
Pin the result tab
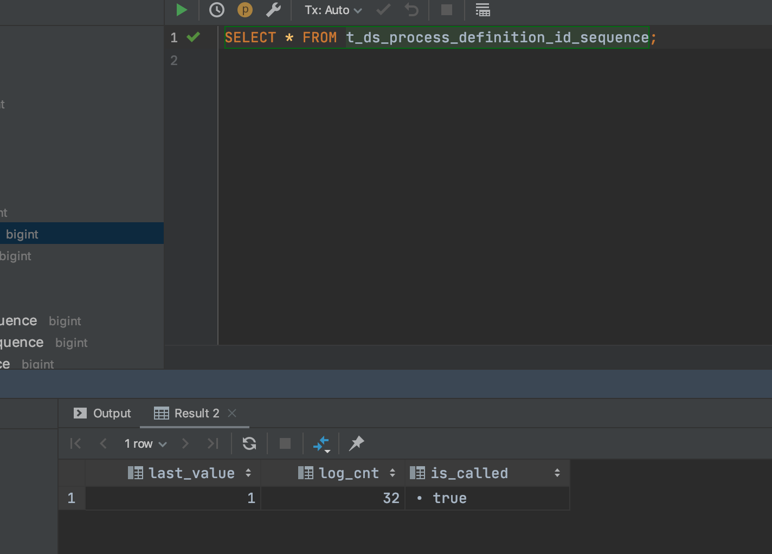coord(356,443)
